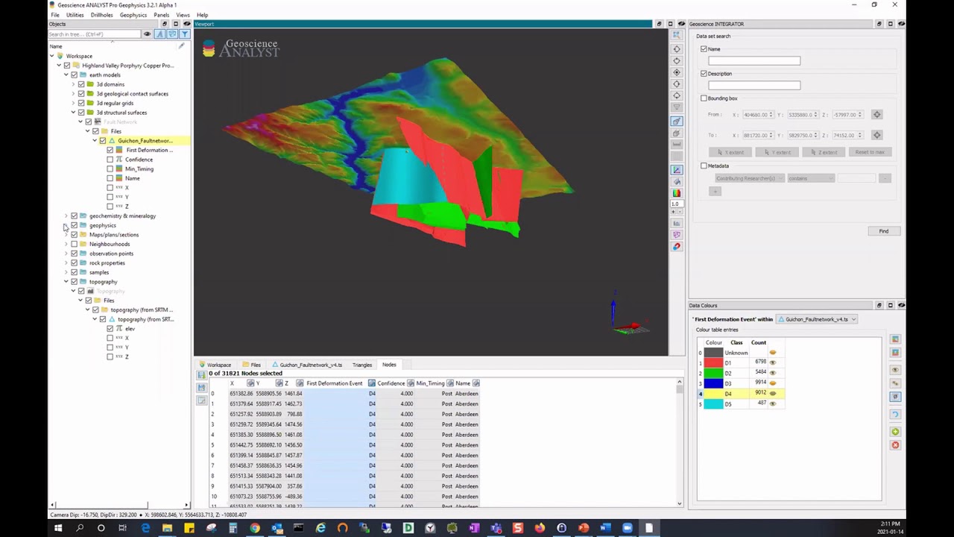
Task: Click the red D1 colour swatch
Action: tap(713, 363)
